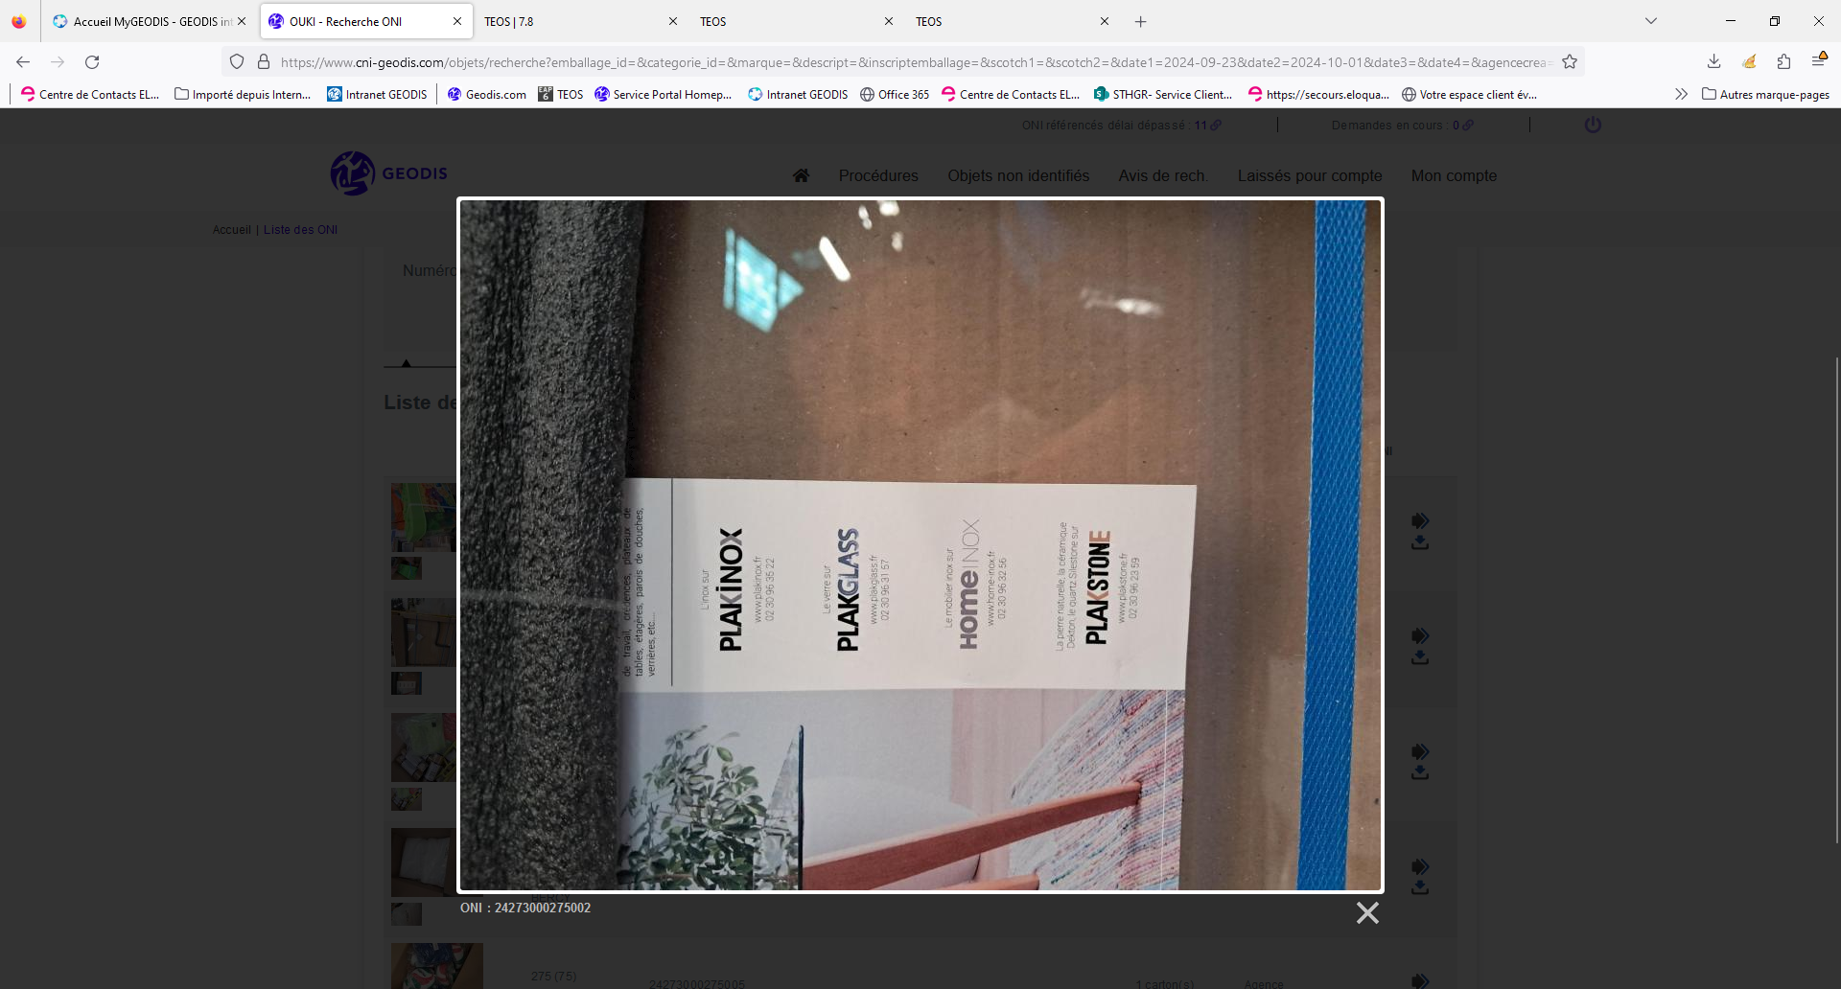The height and width of the screenshot is (989, 1841).
Task: Open Firefox downloads panel
Action: coord(1713,62)
